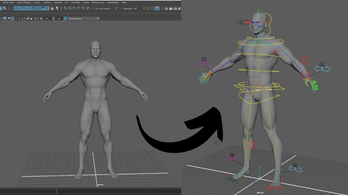Enable snap to grids magnet icon
Image resolution: width=348 pixels, height=195 pixels.
tap(66, 8)
